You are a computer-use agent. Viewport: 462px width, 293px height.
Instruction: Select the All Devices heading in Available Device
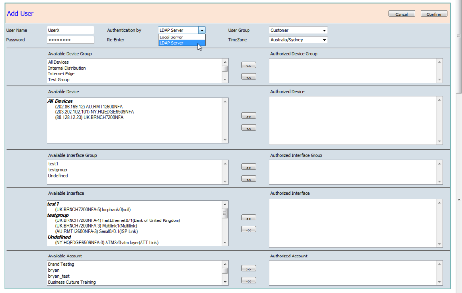tap(61, 101)
